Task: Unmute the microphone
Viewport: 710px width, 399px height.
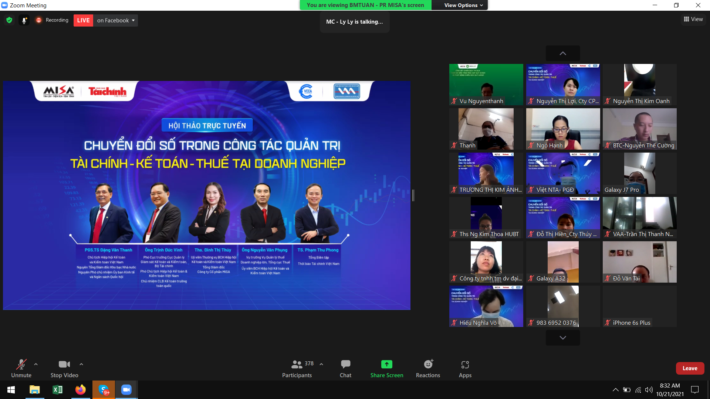Action: 21,369
